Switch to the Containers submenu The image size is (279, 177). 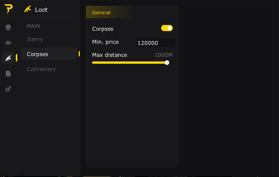pyautogui.click(x=41, y=69)
